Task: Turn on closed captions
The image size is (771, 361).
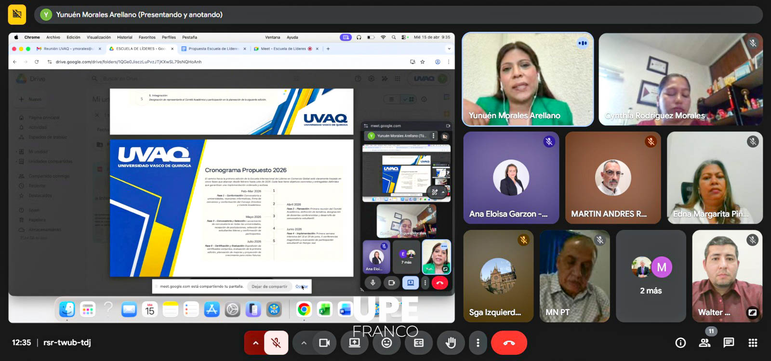Action: [x=419, y=343]
